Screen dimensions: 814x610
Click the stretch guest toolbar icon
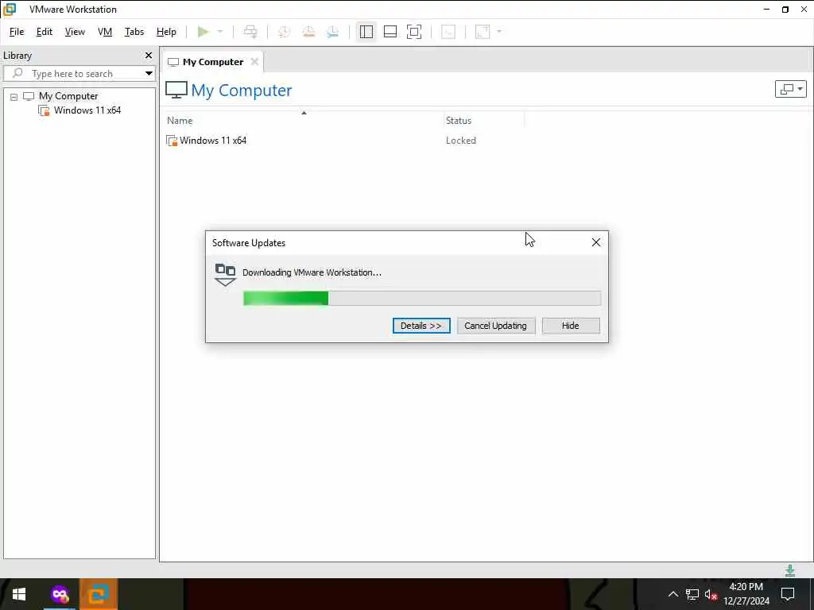coord(483,32)
